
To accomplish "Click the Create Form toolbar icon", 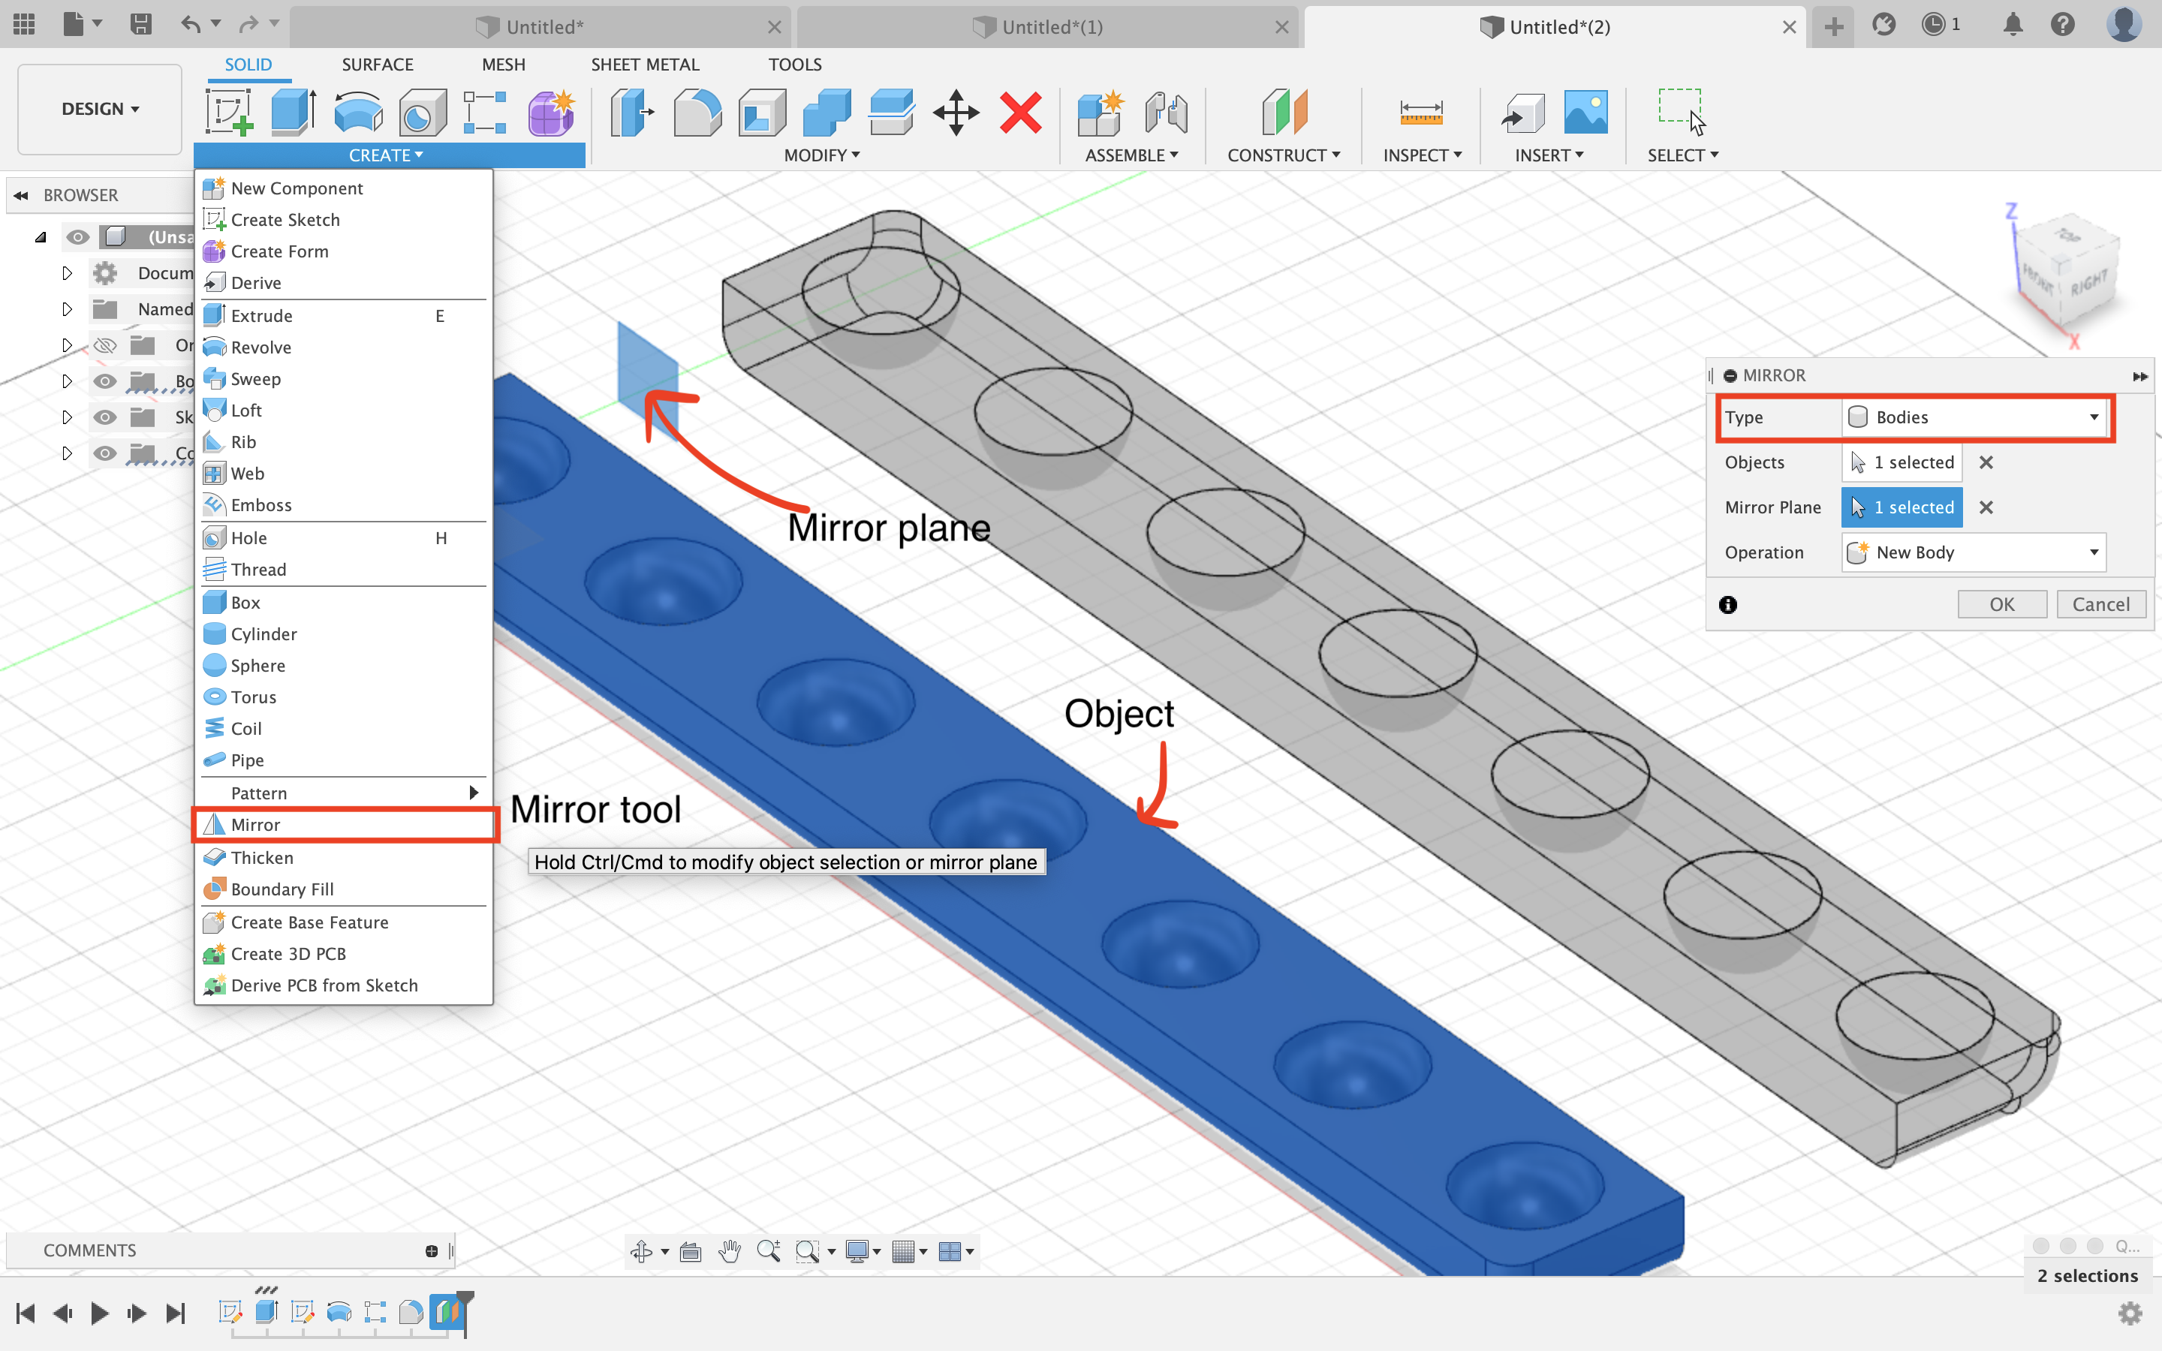I will (x=550, y=113).
